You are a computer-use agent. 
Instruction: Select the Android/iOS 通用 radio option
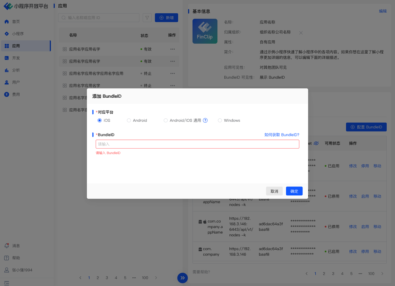coord(166,121)
